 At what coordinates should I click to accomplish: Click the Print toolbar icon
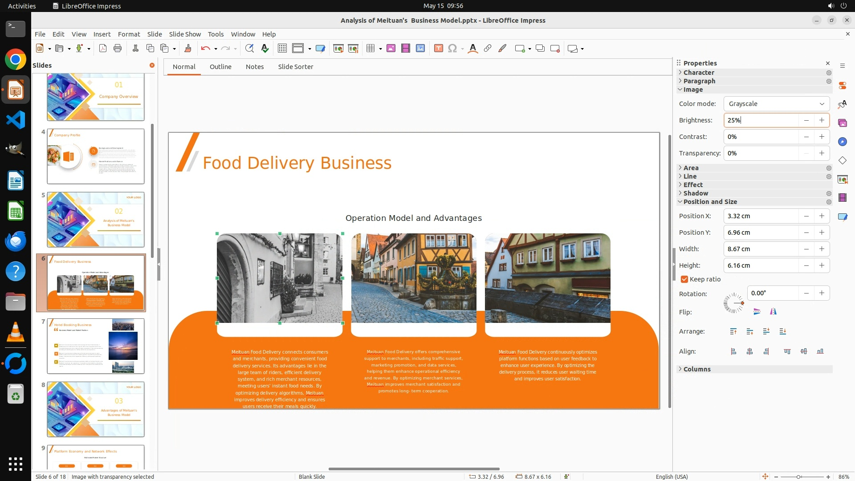pyautogui.click(x=118, y=49)
